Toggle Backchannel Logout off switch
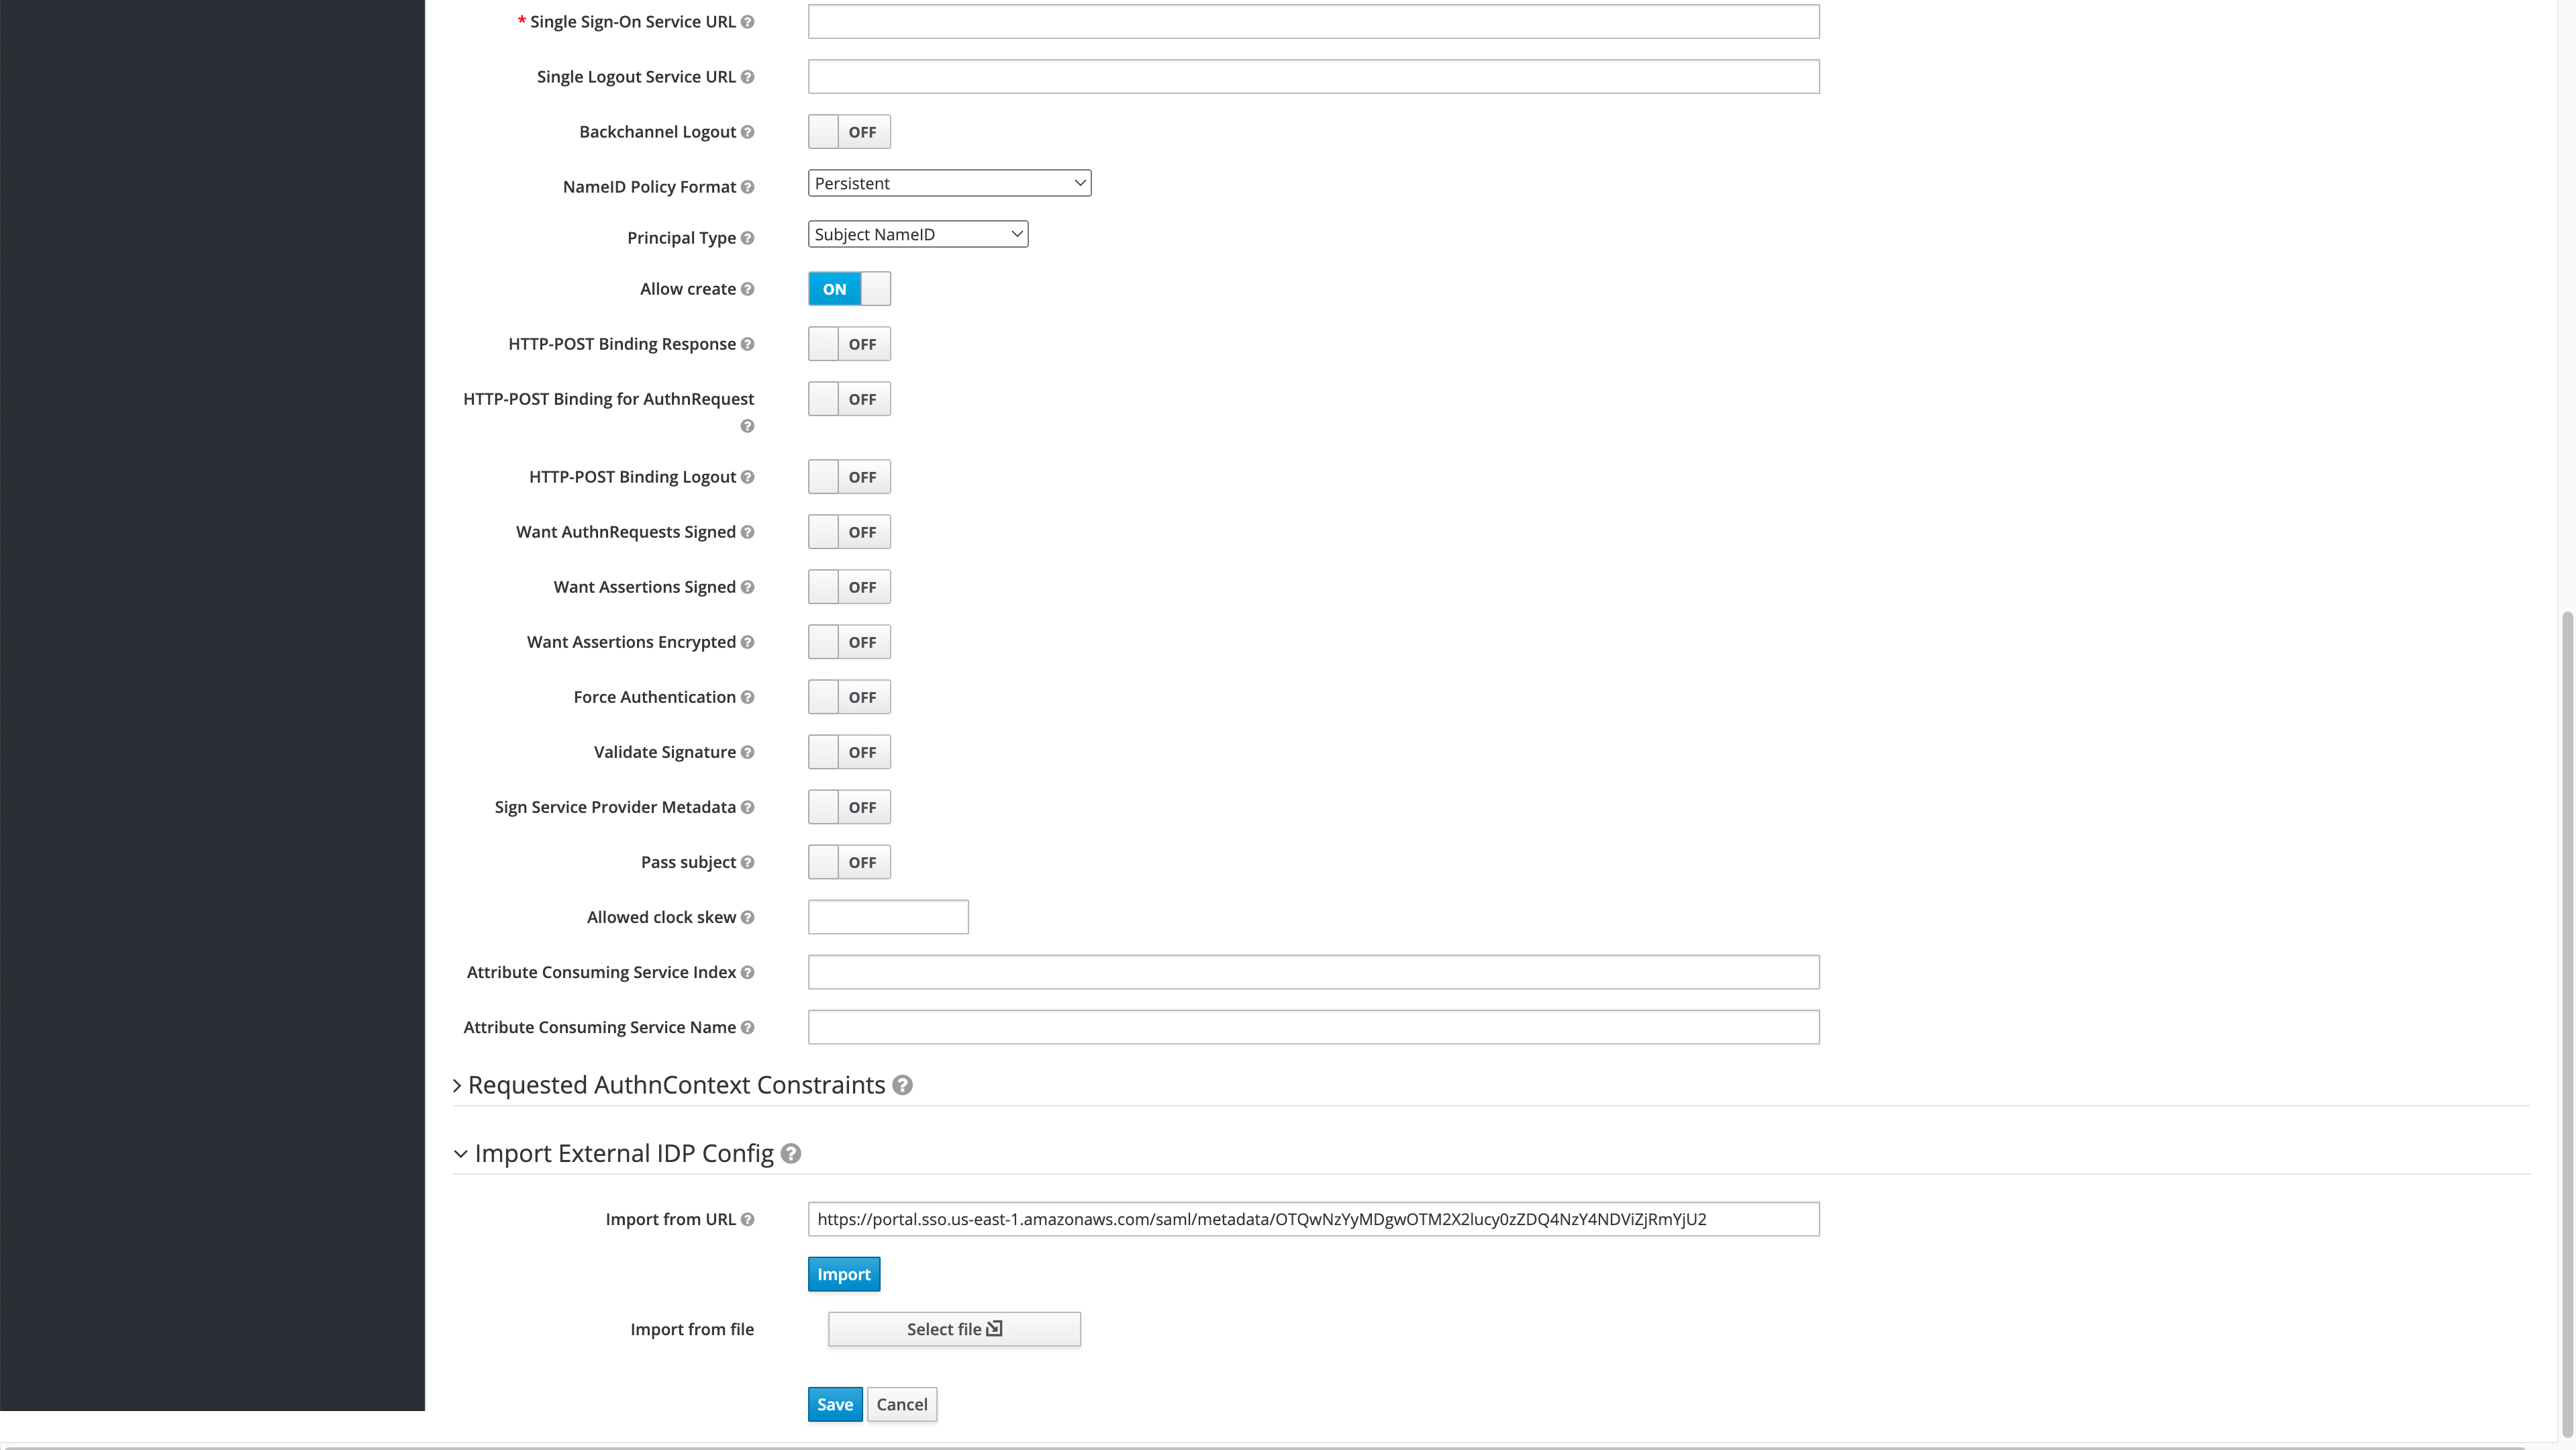 tap(849, 131)
